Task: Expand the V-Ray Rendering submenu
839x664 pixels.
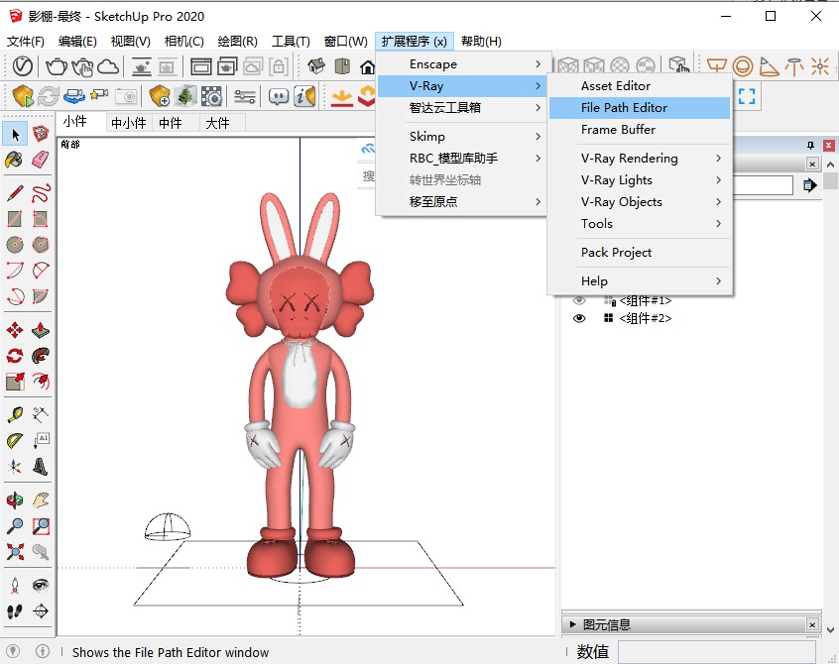Action: [640, 159]
